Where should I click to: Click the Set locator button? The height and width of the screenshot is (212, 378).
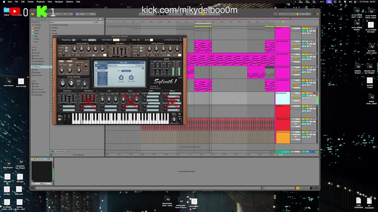[277, 22]
